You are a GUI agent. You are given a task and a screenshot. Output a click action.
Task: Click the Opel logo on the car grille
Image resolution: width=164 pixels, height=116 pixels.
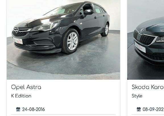[x=17, y=30]
